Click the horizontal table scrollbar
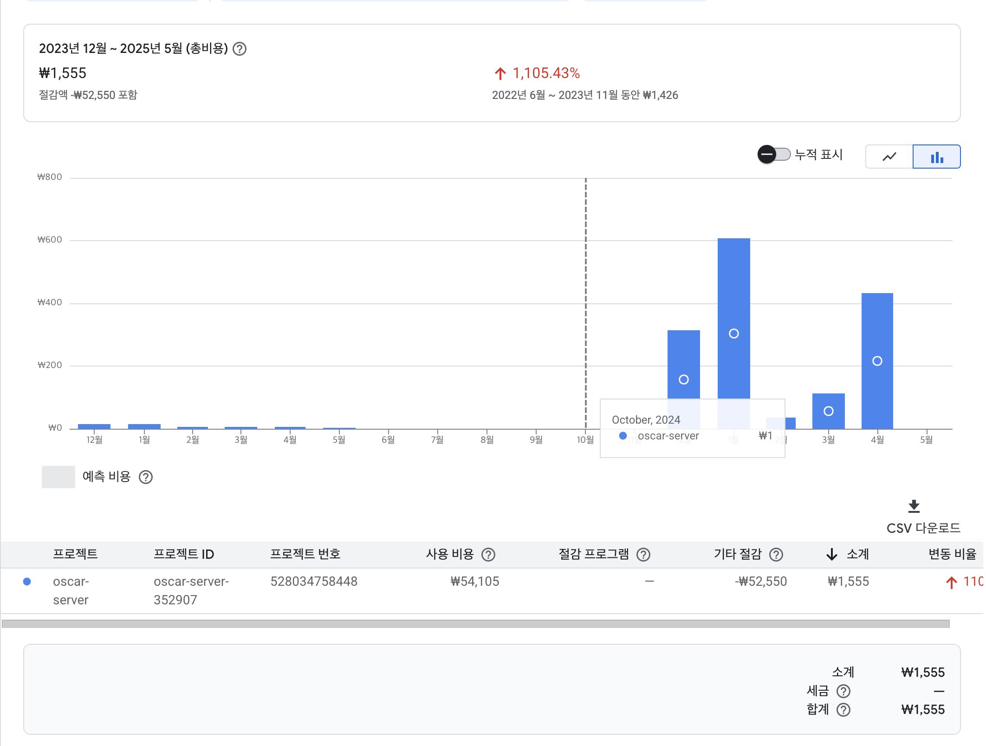Image resolution: width=986 pixels, height=746 pixels. tap(475, 624)
